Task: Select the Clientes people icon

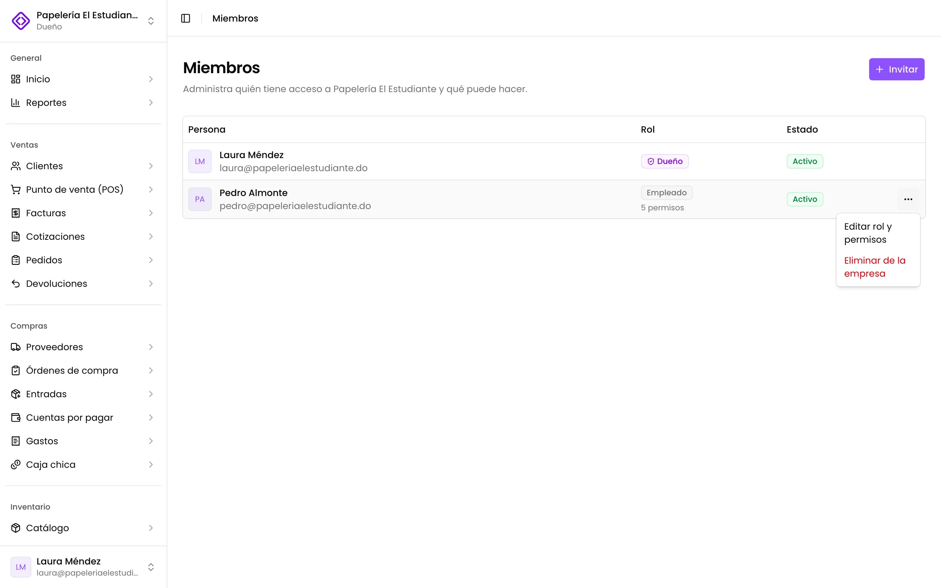Action: (16, 166)
